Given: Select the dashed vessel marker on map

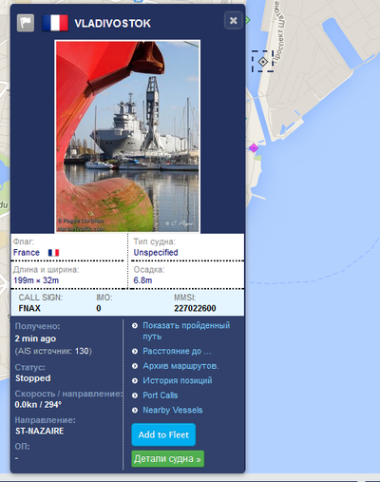Looking at the screenshot, I should click(x=263, y=61).
